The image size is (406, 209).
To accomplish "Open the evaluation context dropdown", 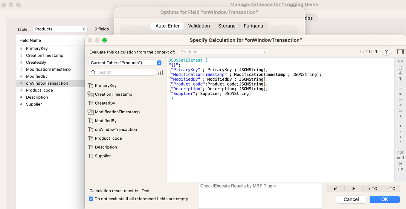I will (223, 51).
